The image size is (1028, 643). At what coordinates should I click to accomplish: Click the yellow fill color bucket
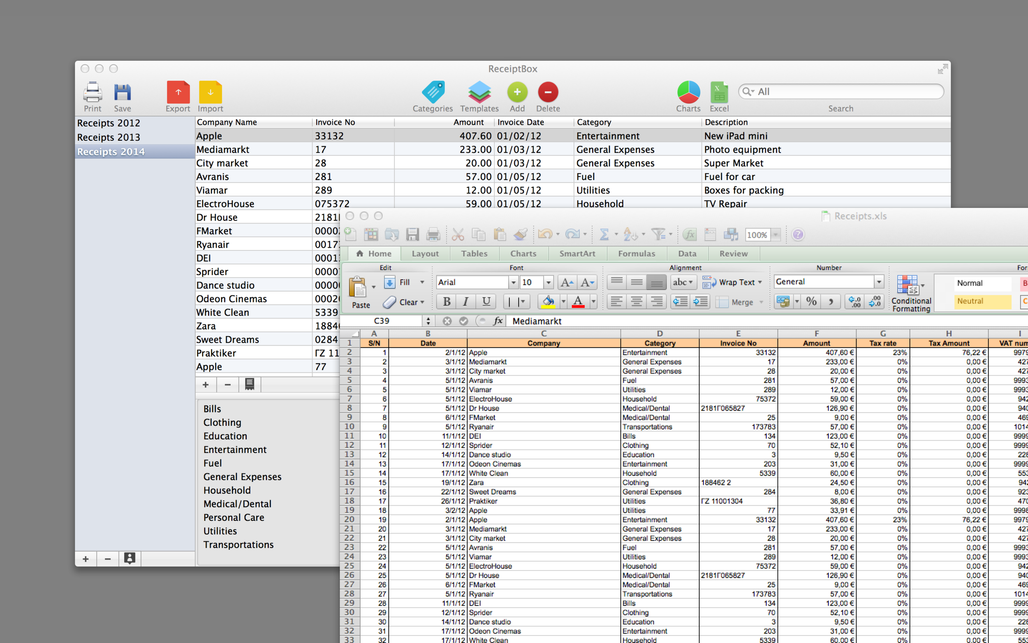click(x=548, y=302)
